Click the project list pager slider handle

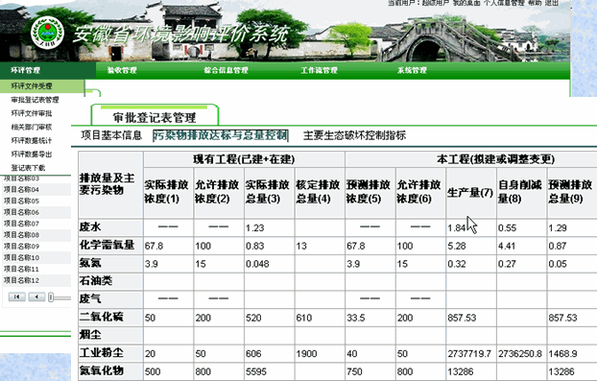coord(51,298)
